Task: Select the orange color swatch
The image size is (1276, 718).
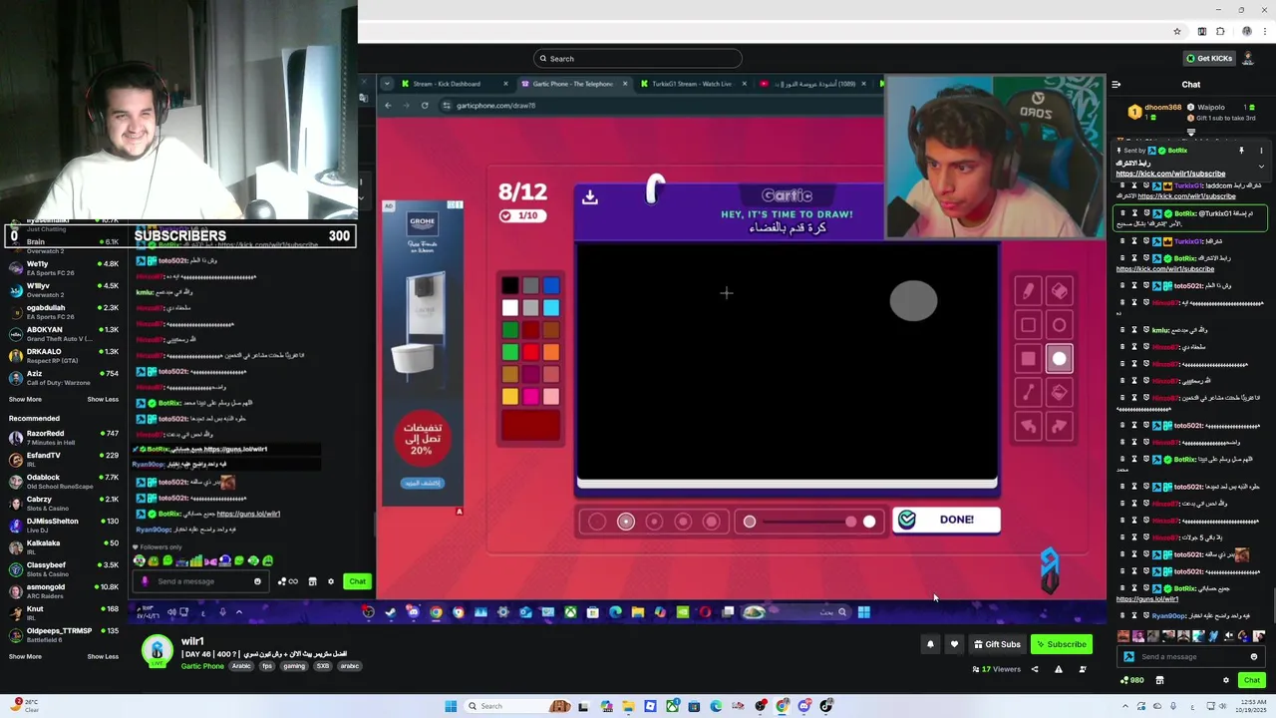Action: (551, 352)
